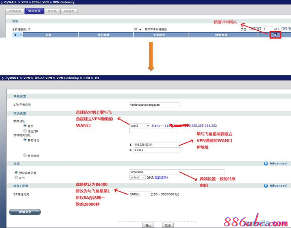Go to first page in pagination
The height and width of the screenshot is (228, 291).
252,29
